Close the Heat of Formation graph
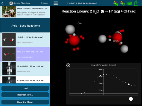Screen dimensions: 142x106 tap(68, 65)
